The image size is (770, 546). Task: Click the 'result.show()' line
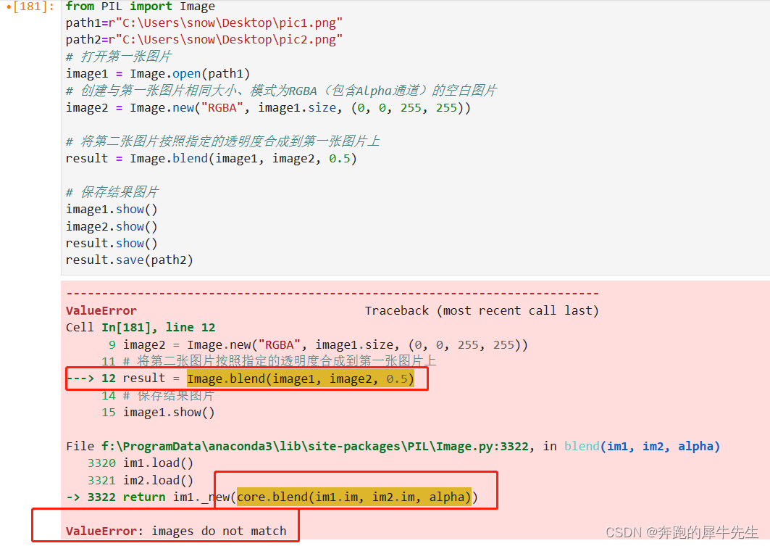112,243
